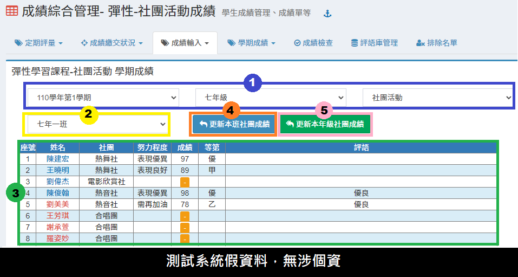The width and height of the screenshot is (518, 277).
Task: Expand the 學期成績 menu
Action: click(x=252, y=43)
